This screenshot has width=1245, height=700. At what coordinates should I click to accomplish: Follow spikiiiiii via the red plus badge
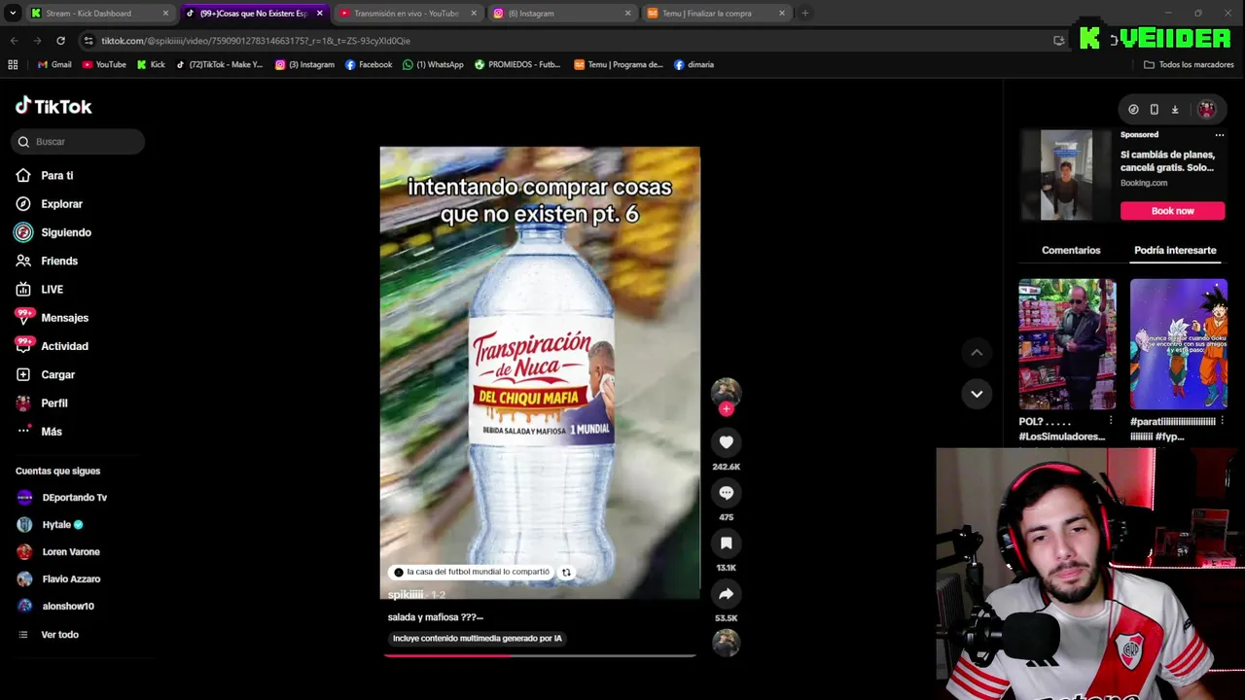point(726,409)
